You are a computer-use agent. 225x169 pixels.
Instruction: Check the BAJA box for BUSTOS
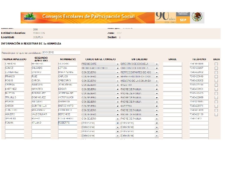(216, 93)
